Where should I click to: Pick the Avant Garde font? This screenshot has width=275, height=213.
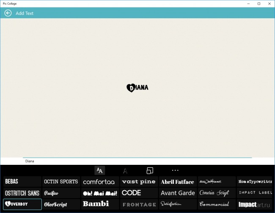tap(178, 193)
